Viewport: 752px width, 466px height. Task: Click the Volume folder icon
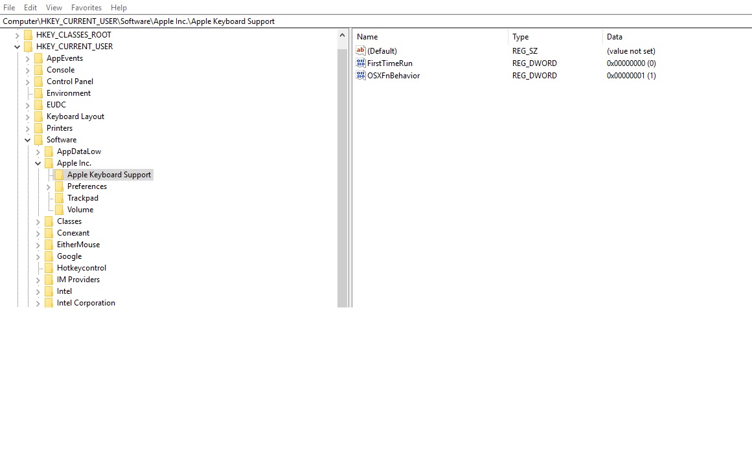click(x=59, y=210)
